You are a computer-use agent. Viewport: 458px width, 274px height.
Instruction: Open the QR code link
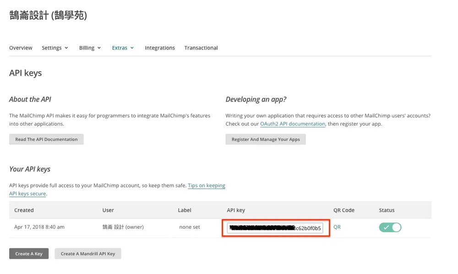337,227
